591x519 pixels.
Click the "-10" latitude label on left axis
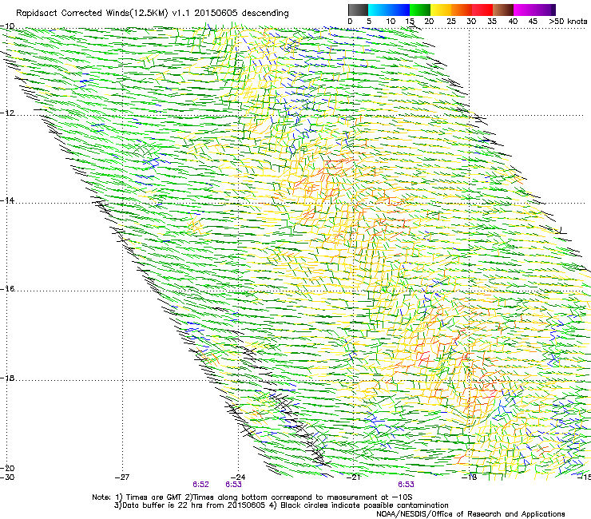[7, 26]
